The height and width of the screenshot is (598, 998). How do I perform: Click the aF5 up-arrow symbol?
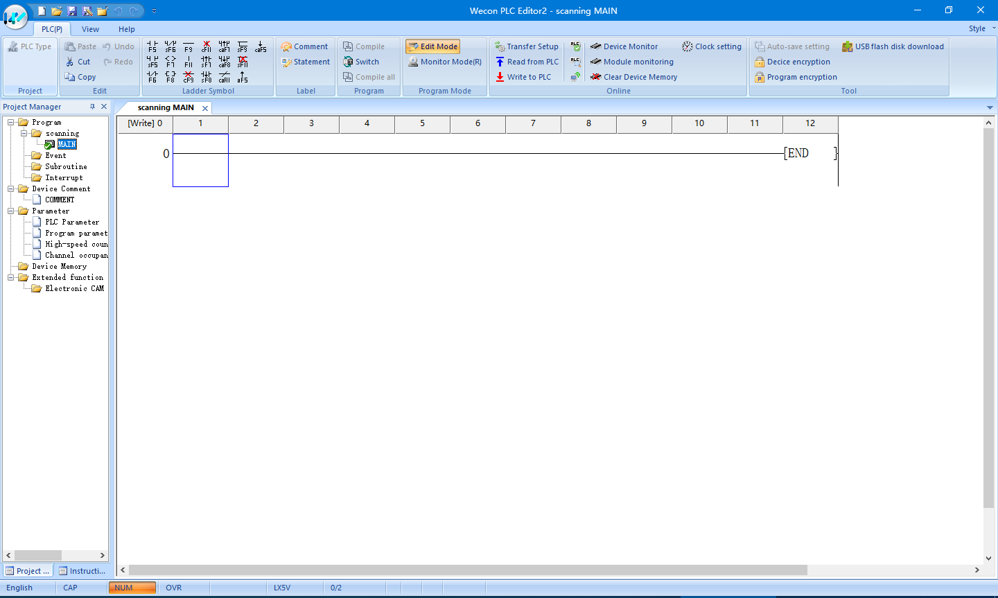(x=243, y=77)
